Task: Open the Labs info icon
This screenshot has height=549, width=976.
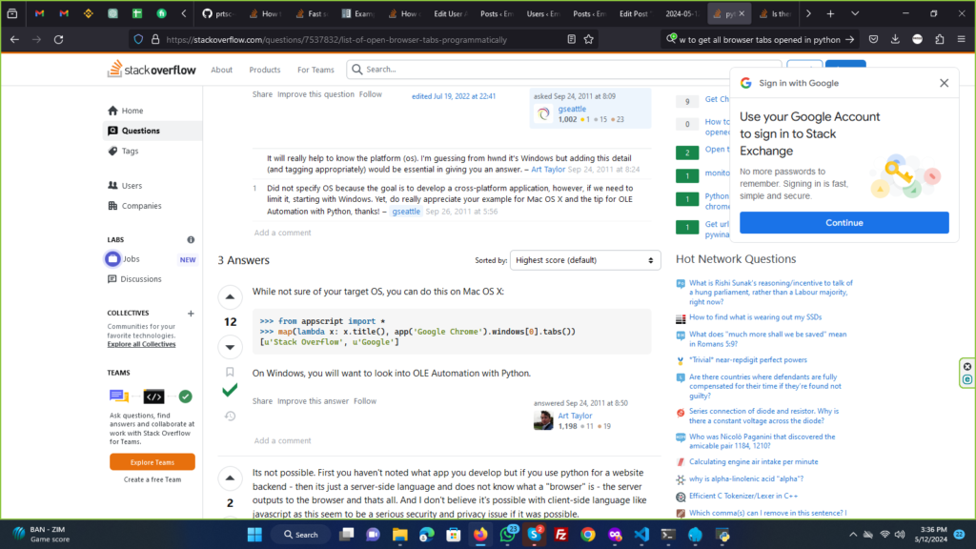Action: pyautogui.click(x=191, y=240)
